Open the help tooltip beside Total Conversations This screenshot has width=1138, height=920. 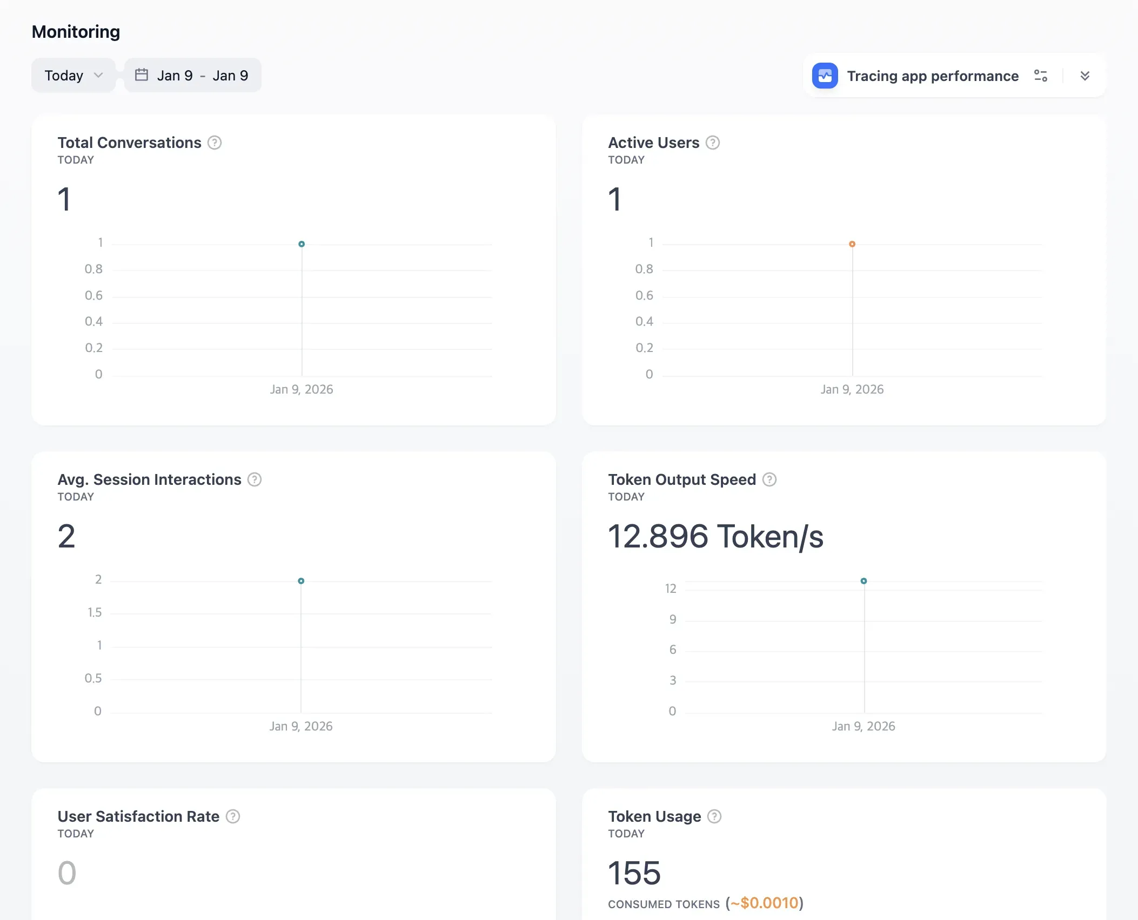coord(214,143)
